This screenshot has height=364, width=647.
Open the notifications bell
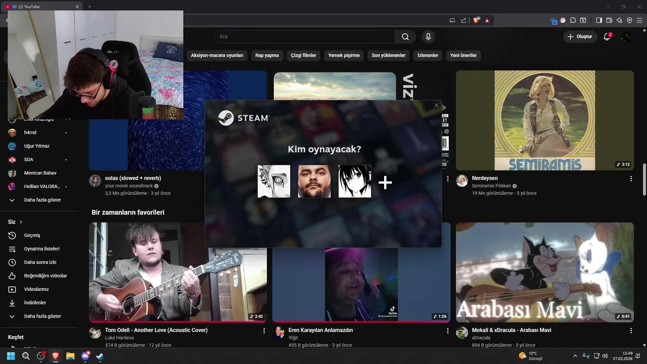pyautogui.click(x=607, y=36)
